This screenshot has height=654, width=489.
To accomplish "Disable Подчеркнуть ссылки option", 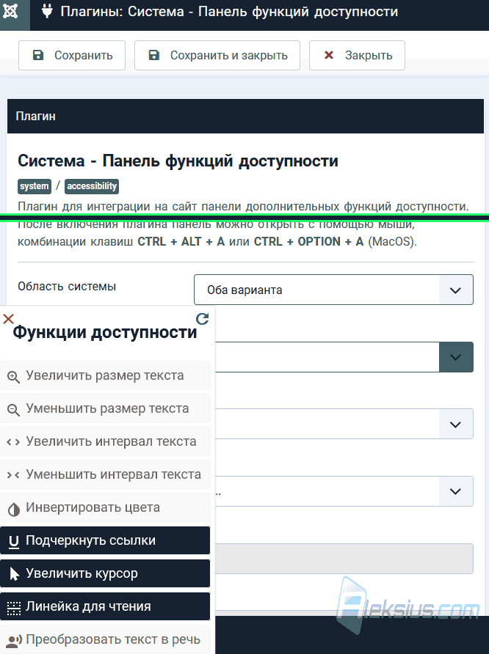I will tap(105, 540).
